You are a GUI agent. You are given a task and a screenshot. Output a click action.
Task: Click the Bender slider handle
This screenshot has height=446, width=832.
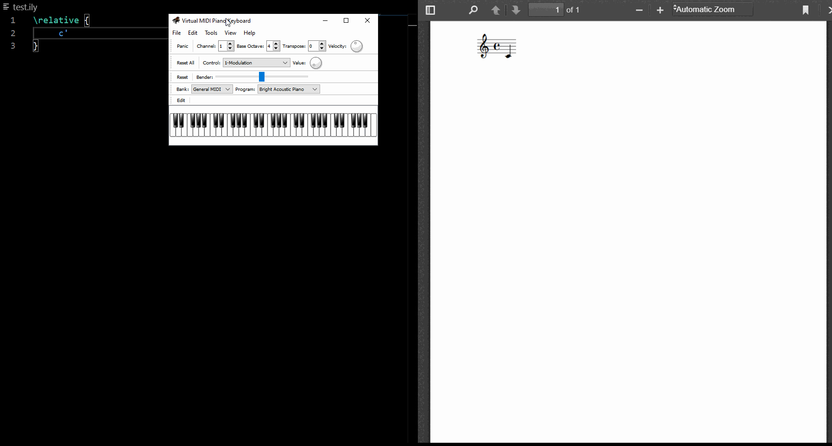(x=262, y=77)
